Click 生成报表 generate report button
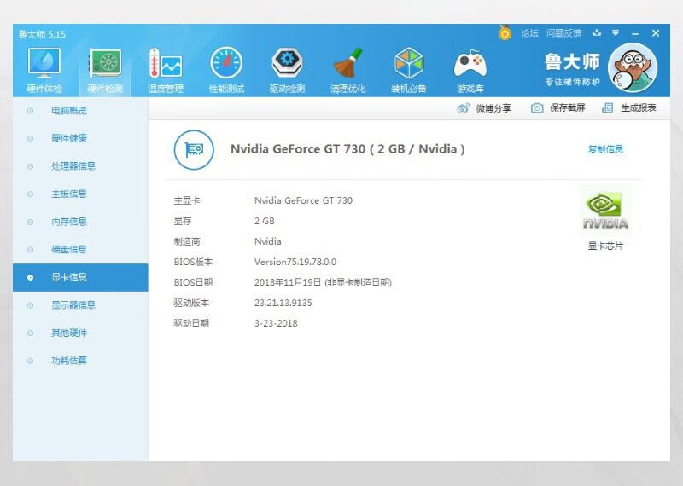This screenshot has width=683, height=486. [x=629, y=108]
